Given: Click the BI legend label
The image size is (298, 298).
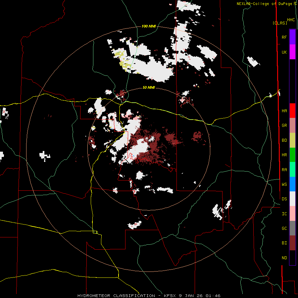Looking at the screenshot, I should (x=284, y=243).
